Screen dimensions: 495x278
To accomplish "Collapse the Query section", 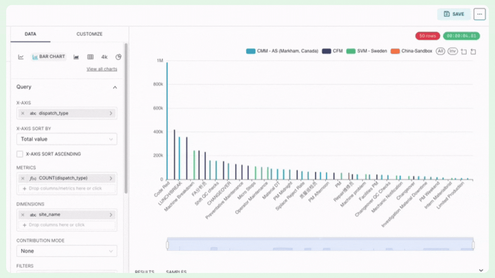I will (115, 87).
